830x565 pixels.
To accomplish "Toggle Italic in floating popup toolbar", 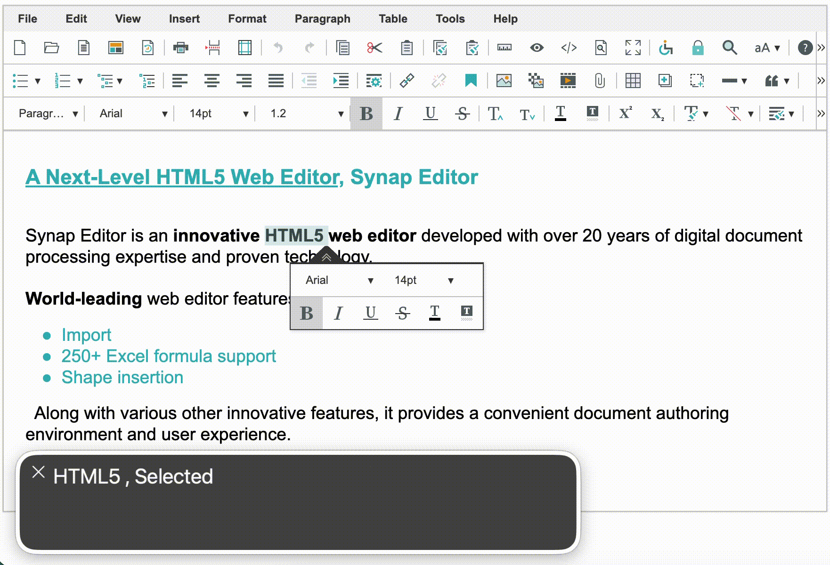I will 338,313.
